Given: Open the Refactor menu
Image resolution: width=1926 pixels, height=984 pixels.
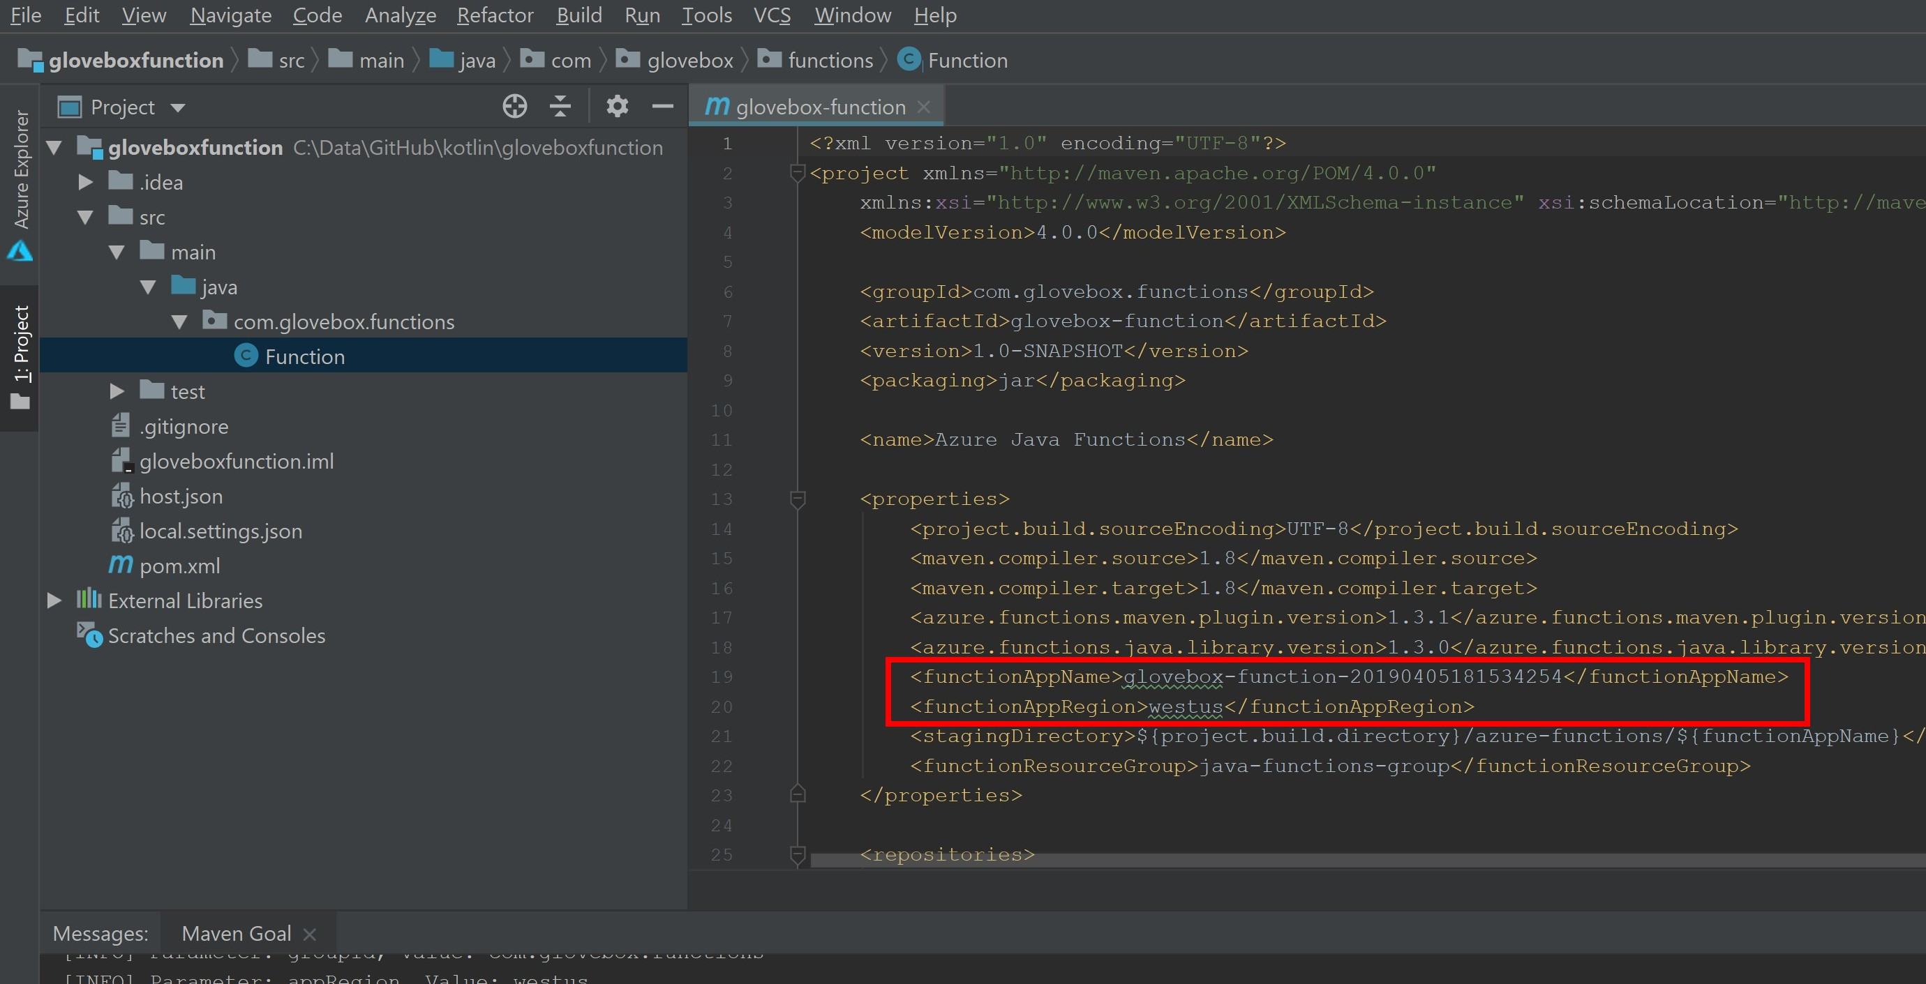Looking at the screenshot, I should pos(495,15).
